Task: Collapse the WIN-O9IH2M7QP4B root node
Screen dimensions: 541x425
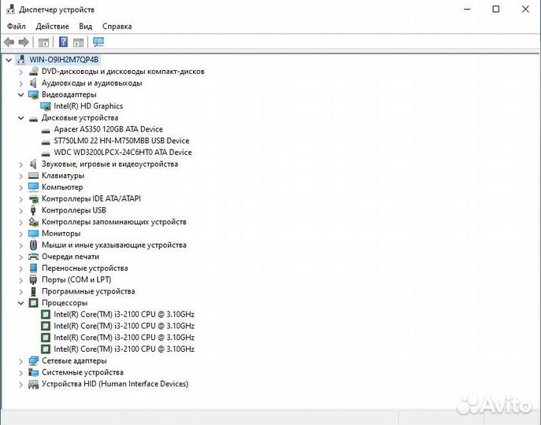Action: [x=9, y=60]
